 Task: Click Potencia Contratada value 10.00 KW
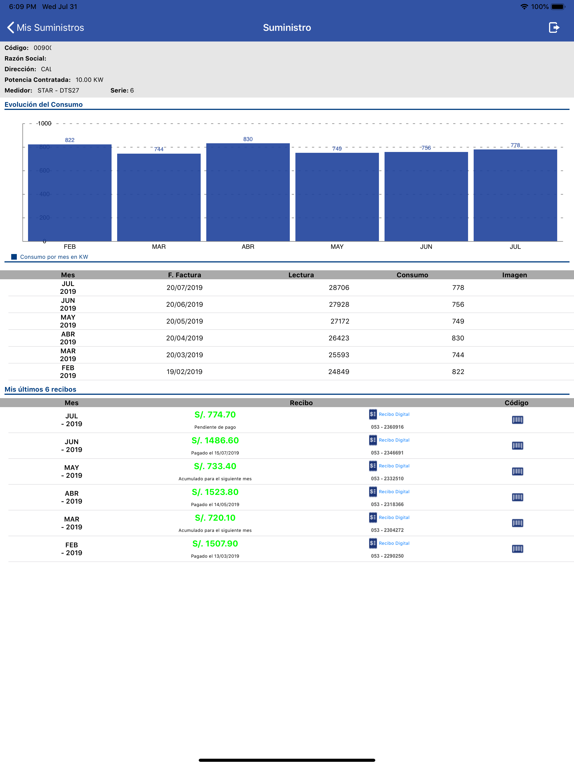click(89, 80)
